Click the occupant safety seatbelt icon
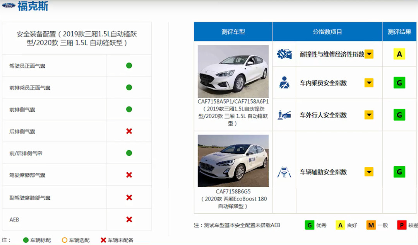Viewport: 418px width, 245px height. 284,83
